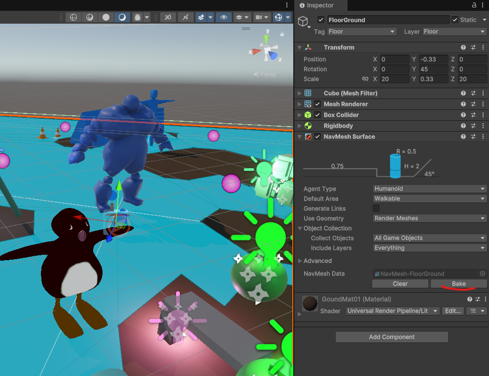Toggle FloorGround active checkbox

pos(321,20)
